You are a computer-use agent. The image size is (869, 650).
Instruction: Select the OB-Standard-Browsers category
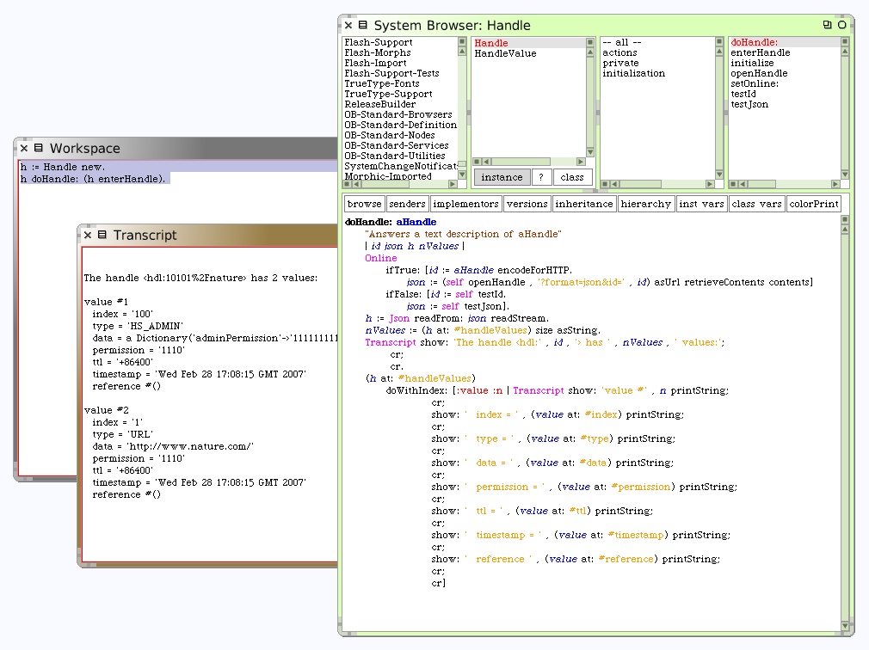[x=398, y=115]
